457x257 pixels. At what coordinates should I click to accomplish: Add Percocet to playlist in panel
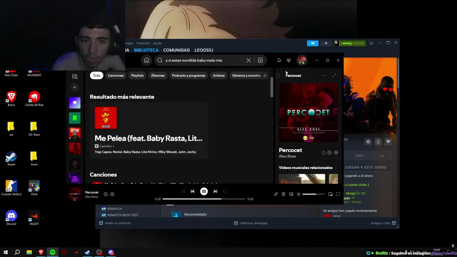336,152
